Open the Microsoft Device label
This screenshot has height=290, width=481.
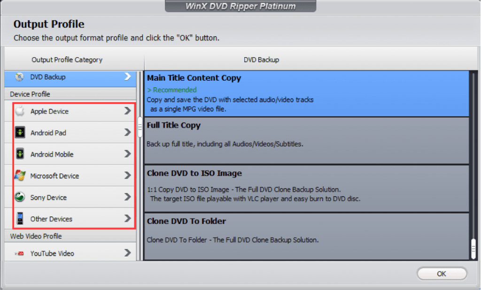pos(54,176)
